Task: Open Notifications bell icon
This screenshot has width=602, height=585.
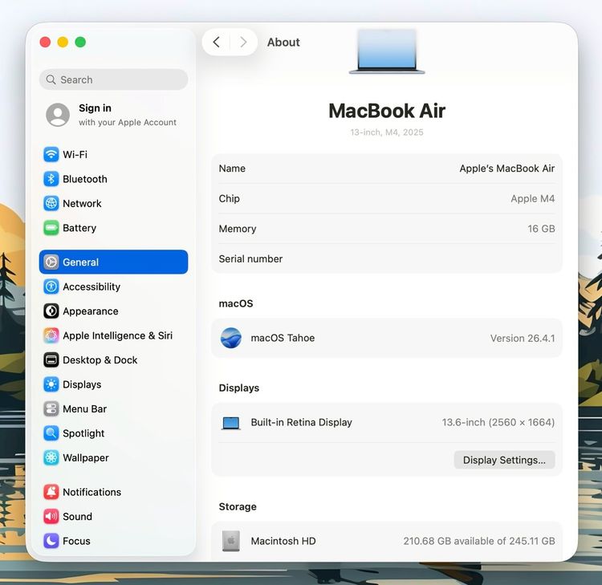Action: pos(51,492)
